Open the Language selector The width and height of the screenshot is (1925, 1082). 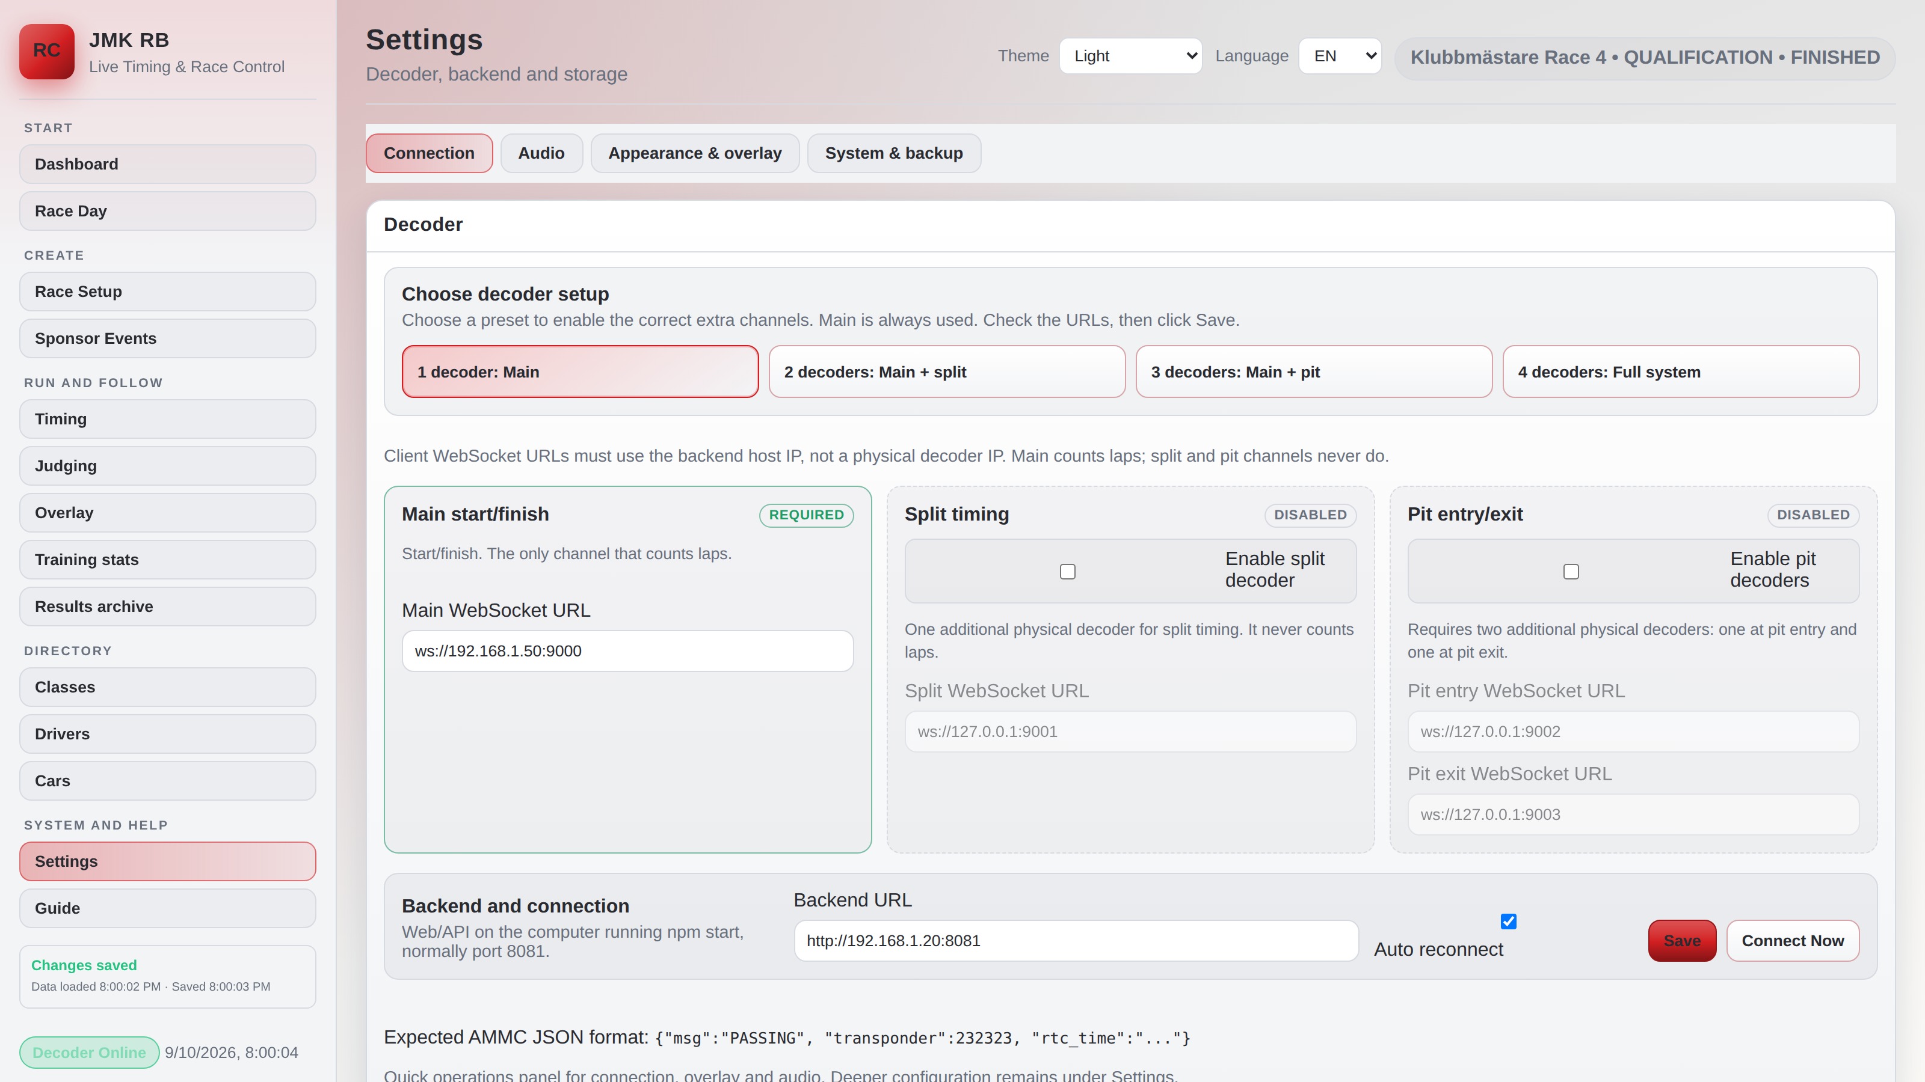(x=1339, y=56)
